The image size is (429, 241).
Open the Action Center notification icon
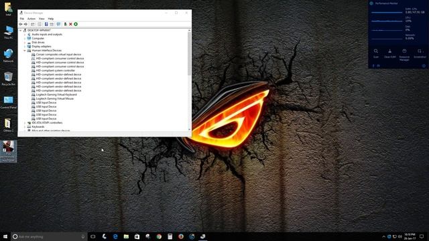coord(422,236)
